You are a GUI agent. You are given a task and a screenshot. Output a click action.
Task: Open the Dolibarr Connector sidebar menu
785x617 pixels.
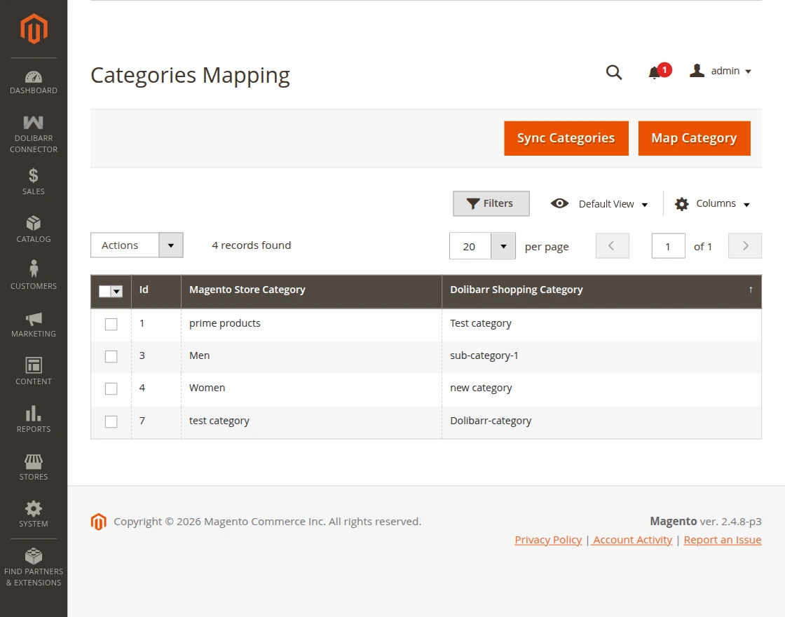[33, 133]
